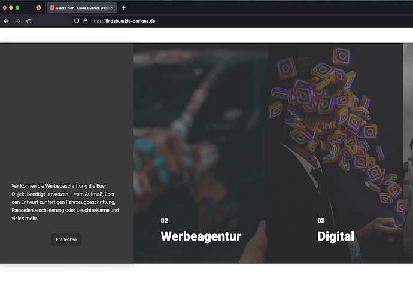Viewport: 413px width, 292px height.
Task: Select the Starte hier browser tab
Action: [x=82, y=8]
